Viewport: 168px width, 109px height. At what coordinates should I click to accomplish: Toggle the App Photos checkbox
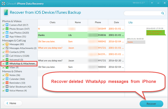click(3, 33)
